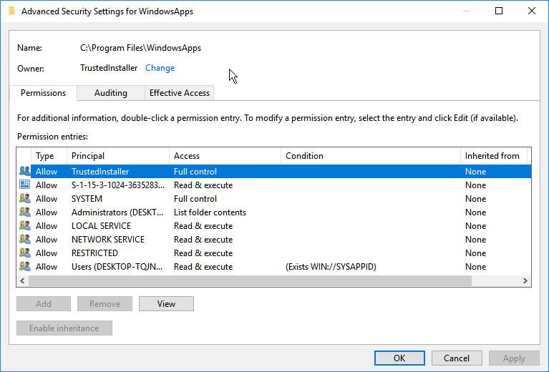Sort by the Inherited from column header
The height and width of the screenshot is (372, 549).
coord(494,156)
